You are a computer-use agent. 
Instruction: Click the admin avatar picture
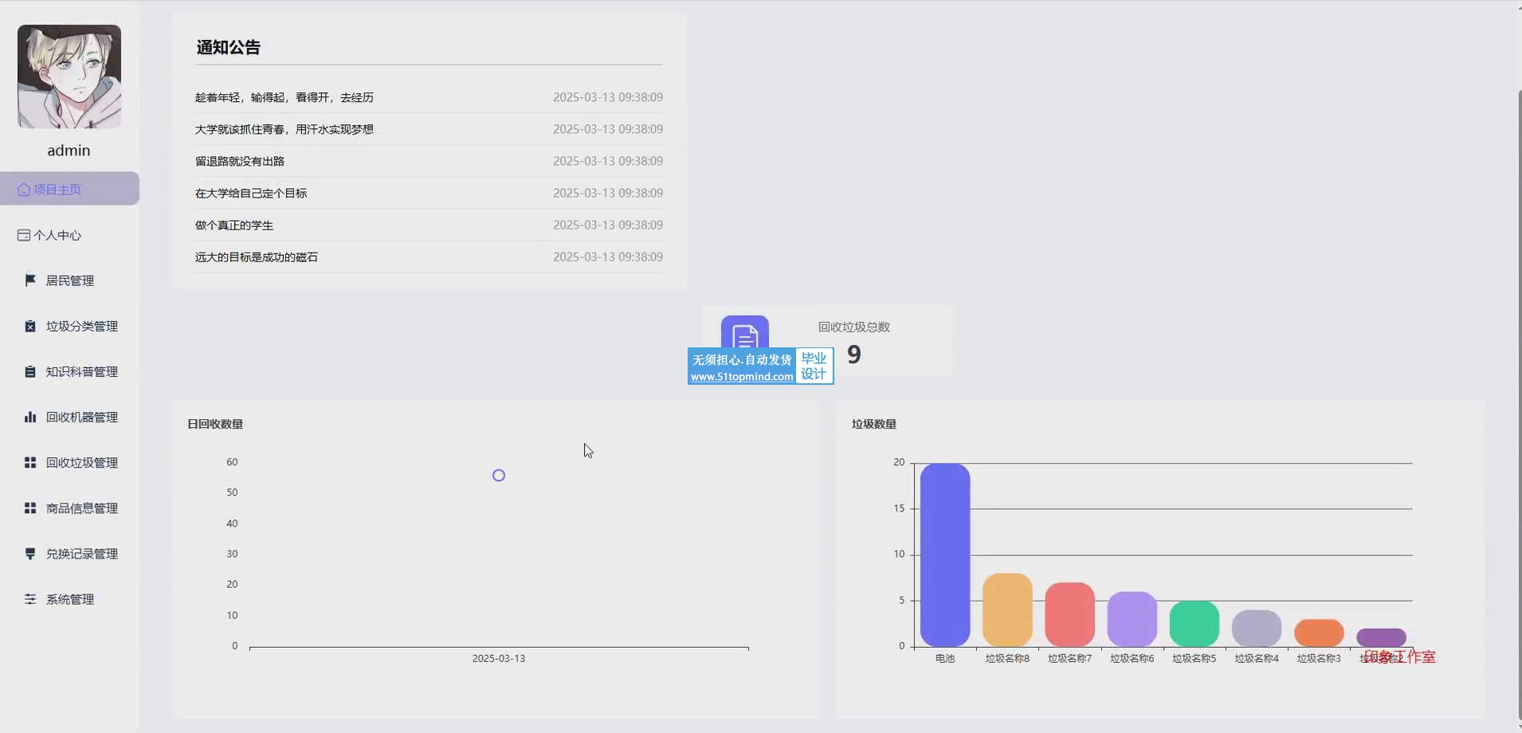pyautogui.click(x=69, y=76)
